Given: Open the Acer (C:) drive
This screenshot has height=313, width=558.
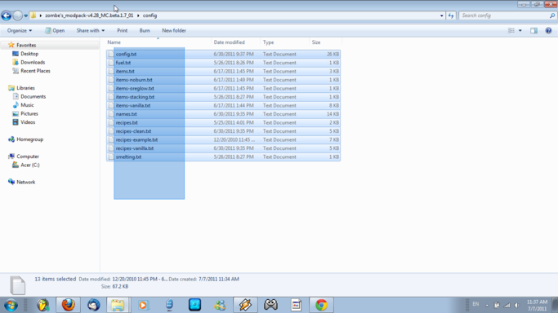Looking at the screenshot, I should point(30,165).
